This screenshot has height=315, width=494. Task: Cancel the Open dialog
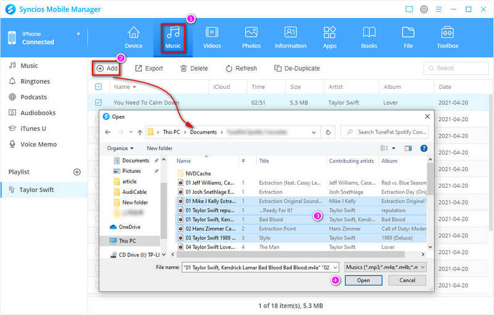click(407, 280)
